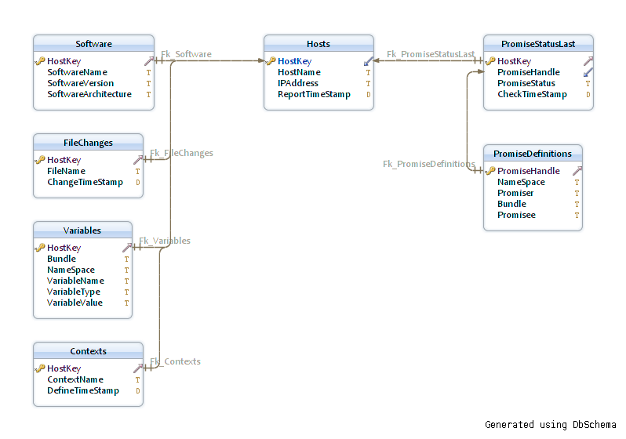Click the T type icon next to SoftwareVersion
Image resolution: width=626 pixels, height=439 pixels.
coord(148,83)
